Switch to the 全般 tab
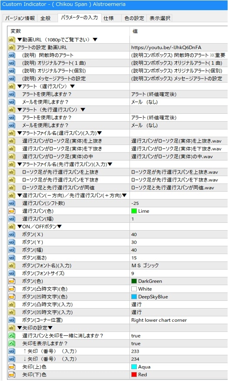 [x=45, y=18]
